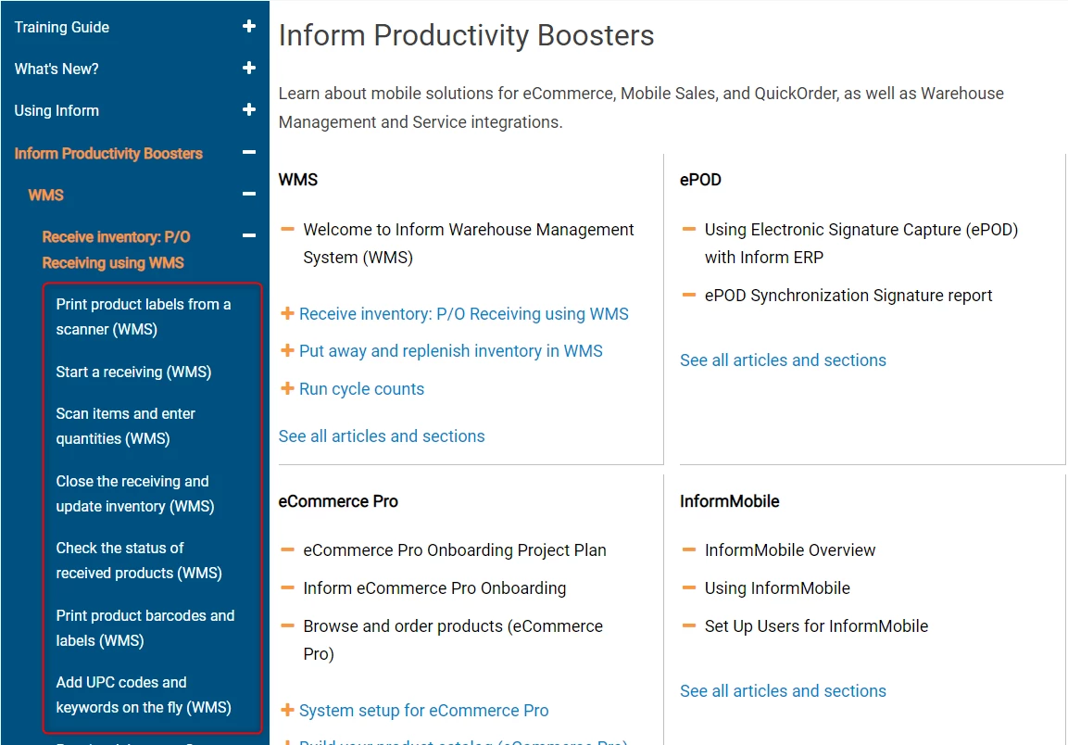
Task: Open Put away and replenish inventory link
Action: (451, 351)
